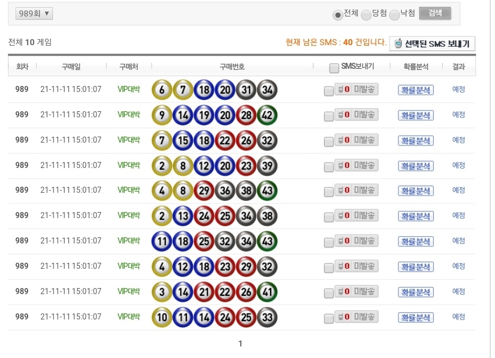This screenshot has width=495, height=358.
Task: Open the 989회 round dropdown
Action: tap(34, 14)
